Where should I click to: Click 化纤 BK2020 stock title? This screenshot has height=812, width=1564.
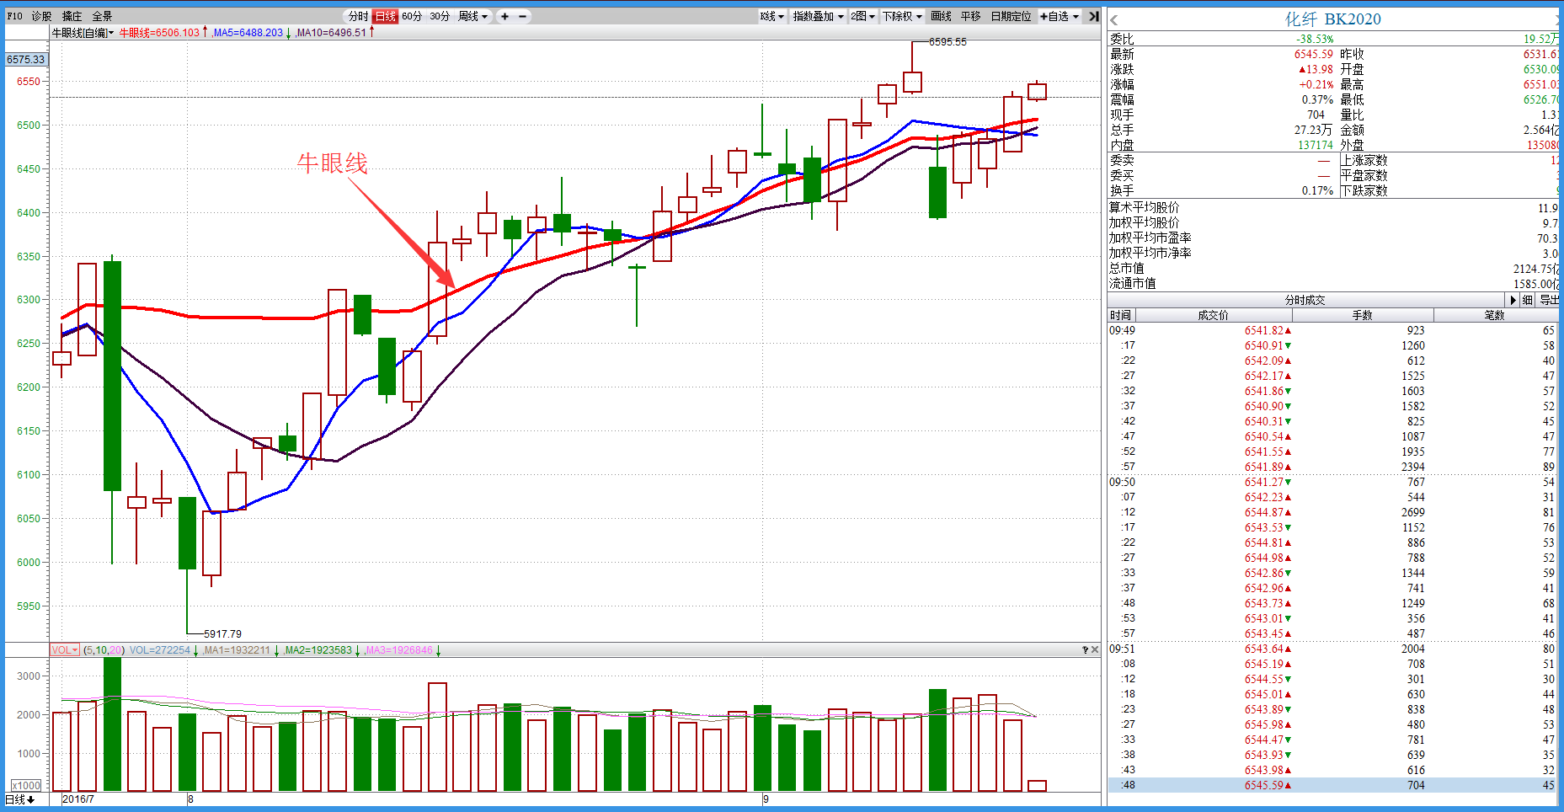[1332, 19]
